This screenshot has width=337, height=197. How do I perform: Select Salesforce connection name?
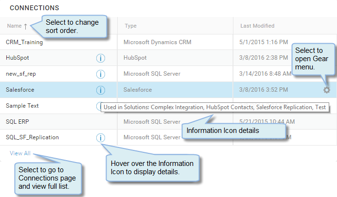click(x=20, y=90)
